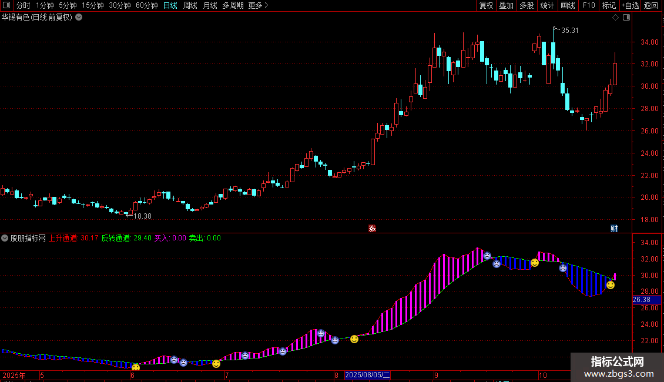Click the yellow smiley buy signal before month 7
664x382 pixels.
click(x=216, y=364)
